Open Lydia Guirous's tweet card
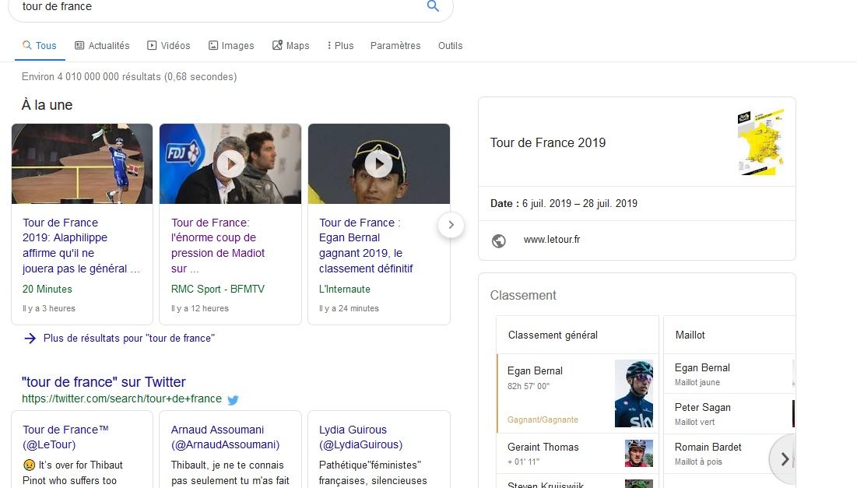The image size is (857, 488). click(x=379, y=449)
